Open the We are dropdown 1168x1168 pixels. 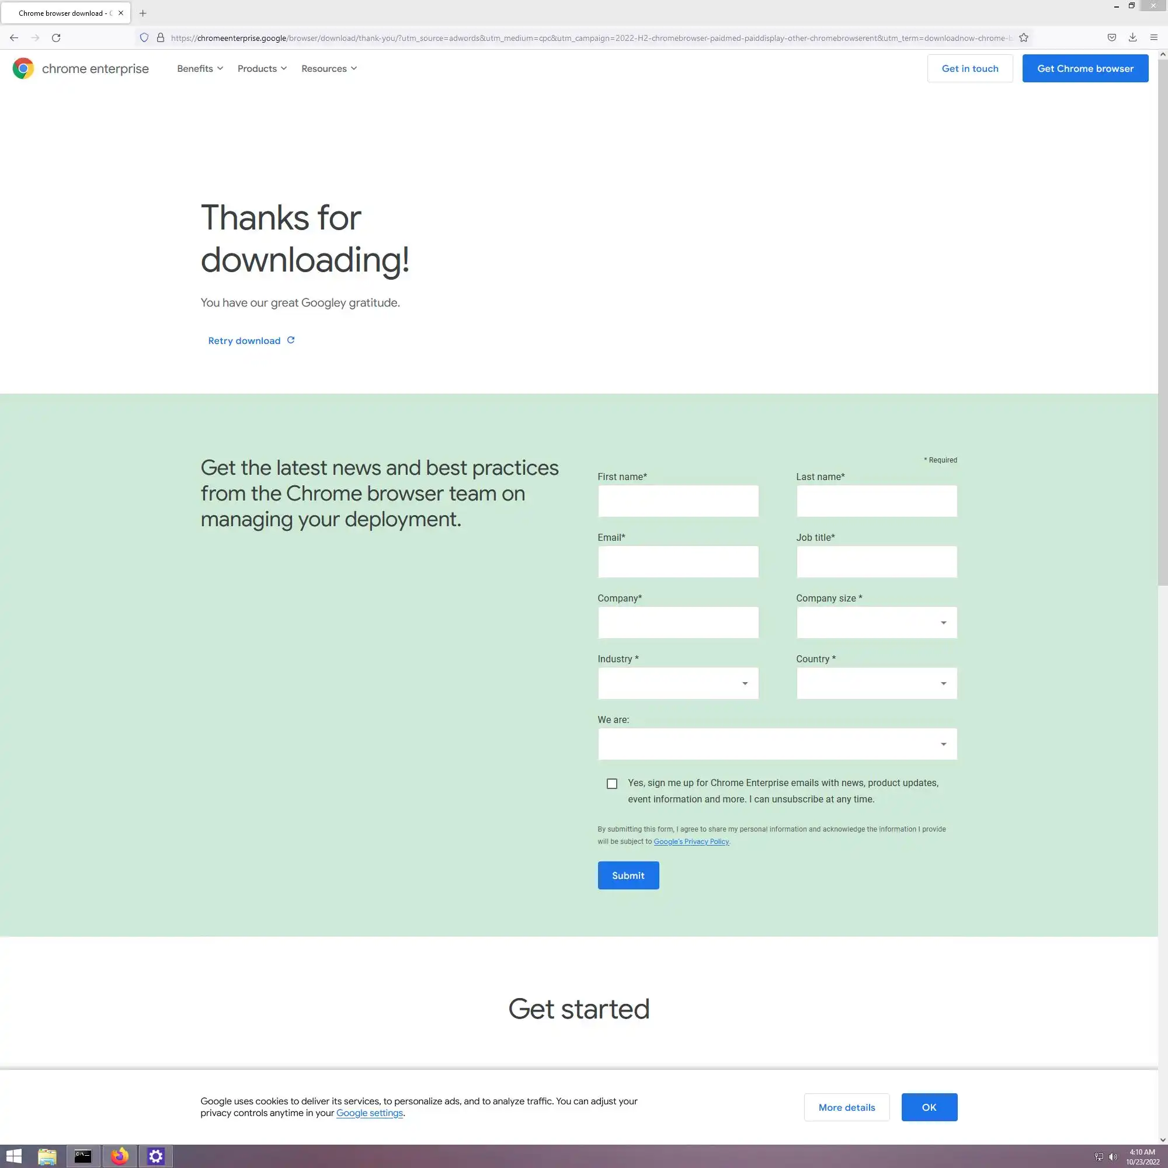coord(777,744)
